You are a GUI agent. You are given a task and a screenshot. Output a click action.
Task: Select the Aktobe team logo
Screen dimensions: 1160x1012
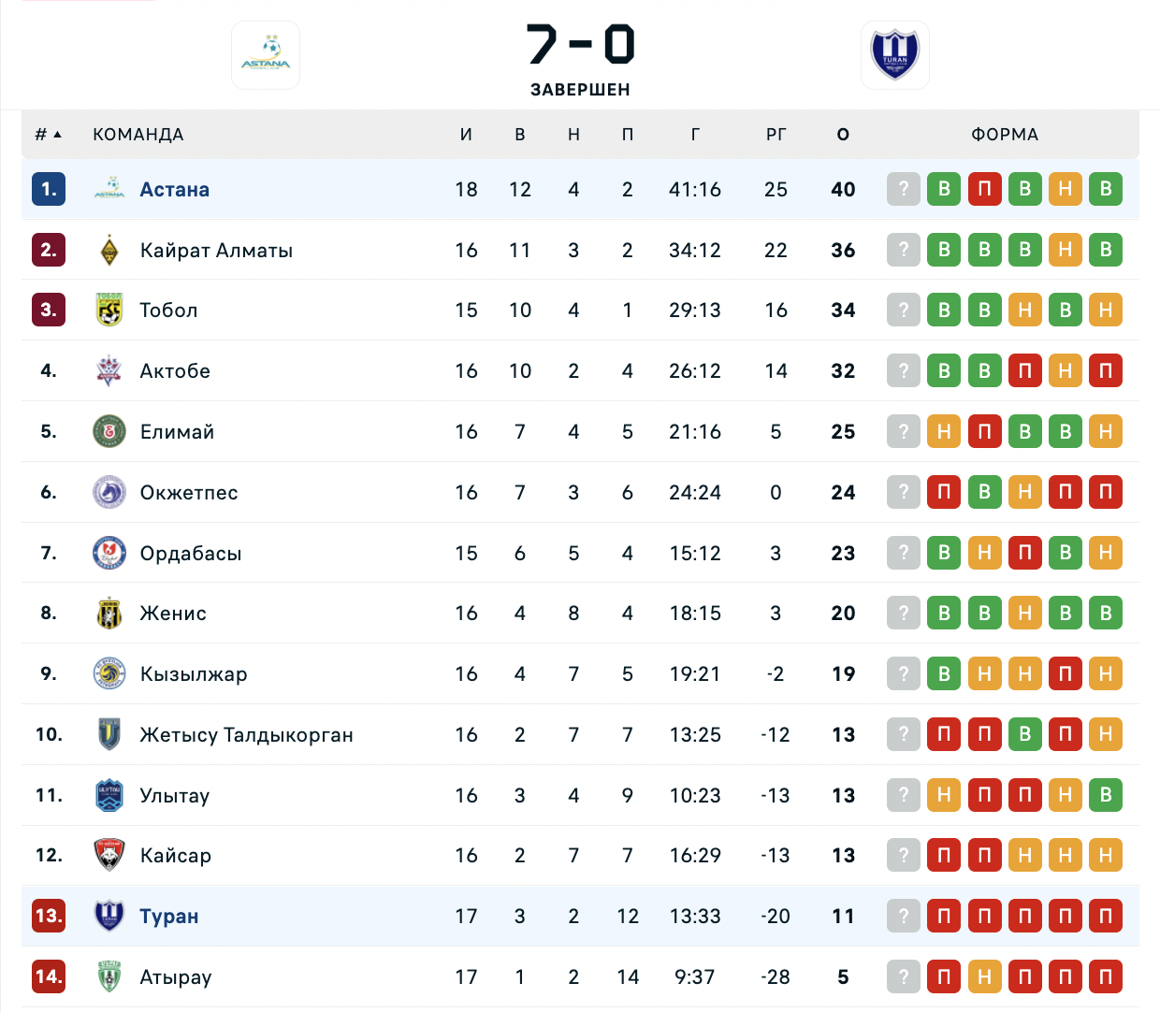(109, 370)
